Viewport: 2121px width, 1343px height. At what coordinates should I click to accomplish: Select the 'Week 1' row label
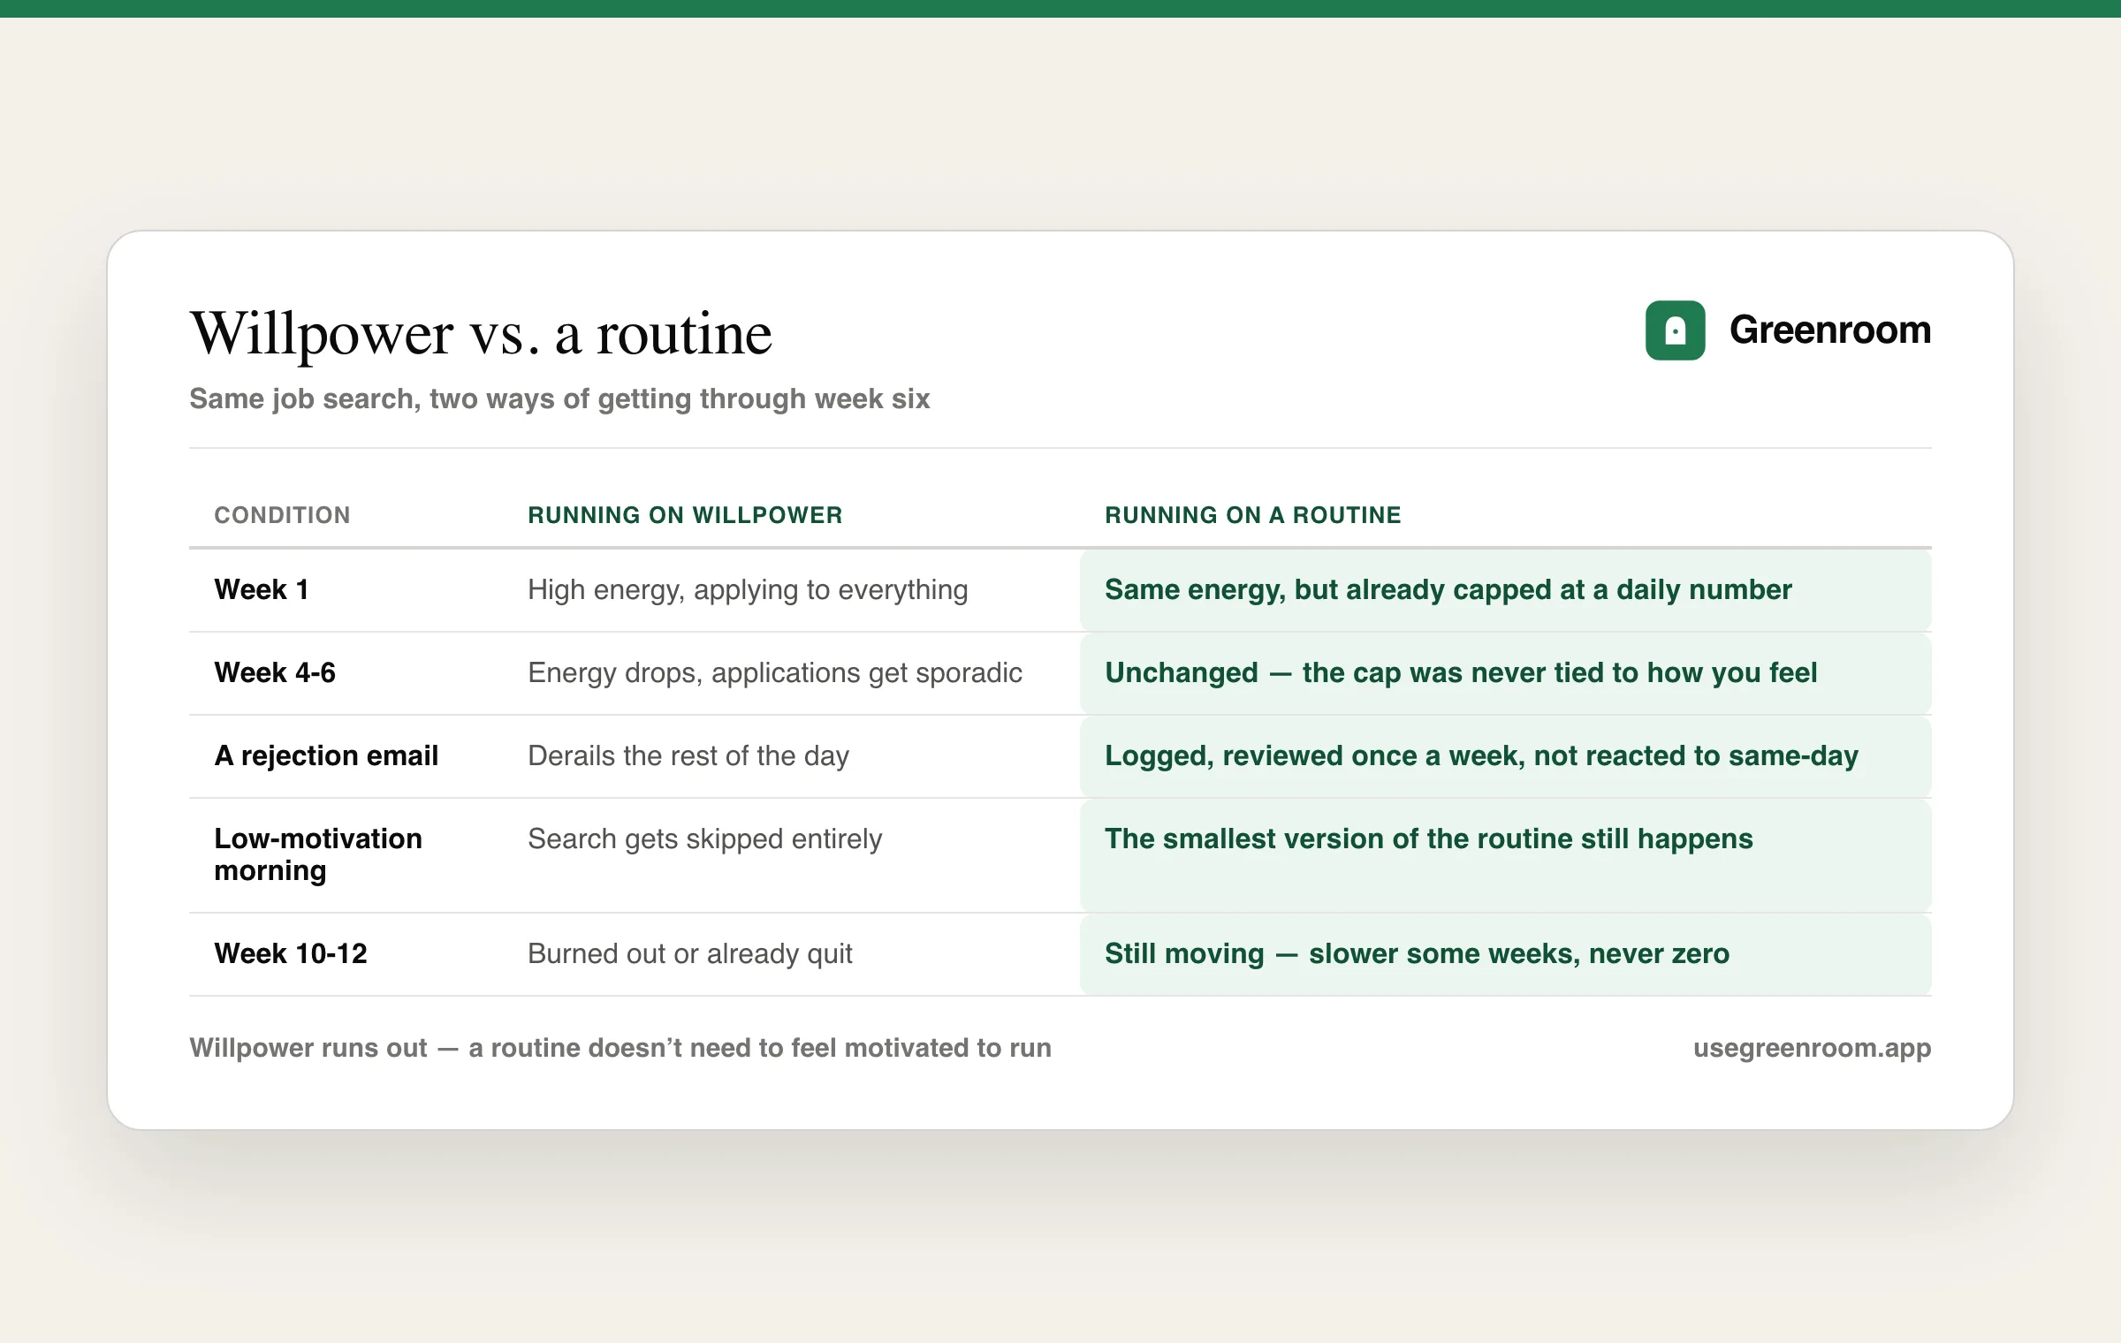coord(262,589)
